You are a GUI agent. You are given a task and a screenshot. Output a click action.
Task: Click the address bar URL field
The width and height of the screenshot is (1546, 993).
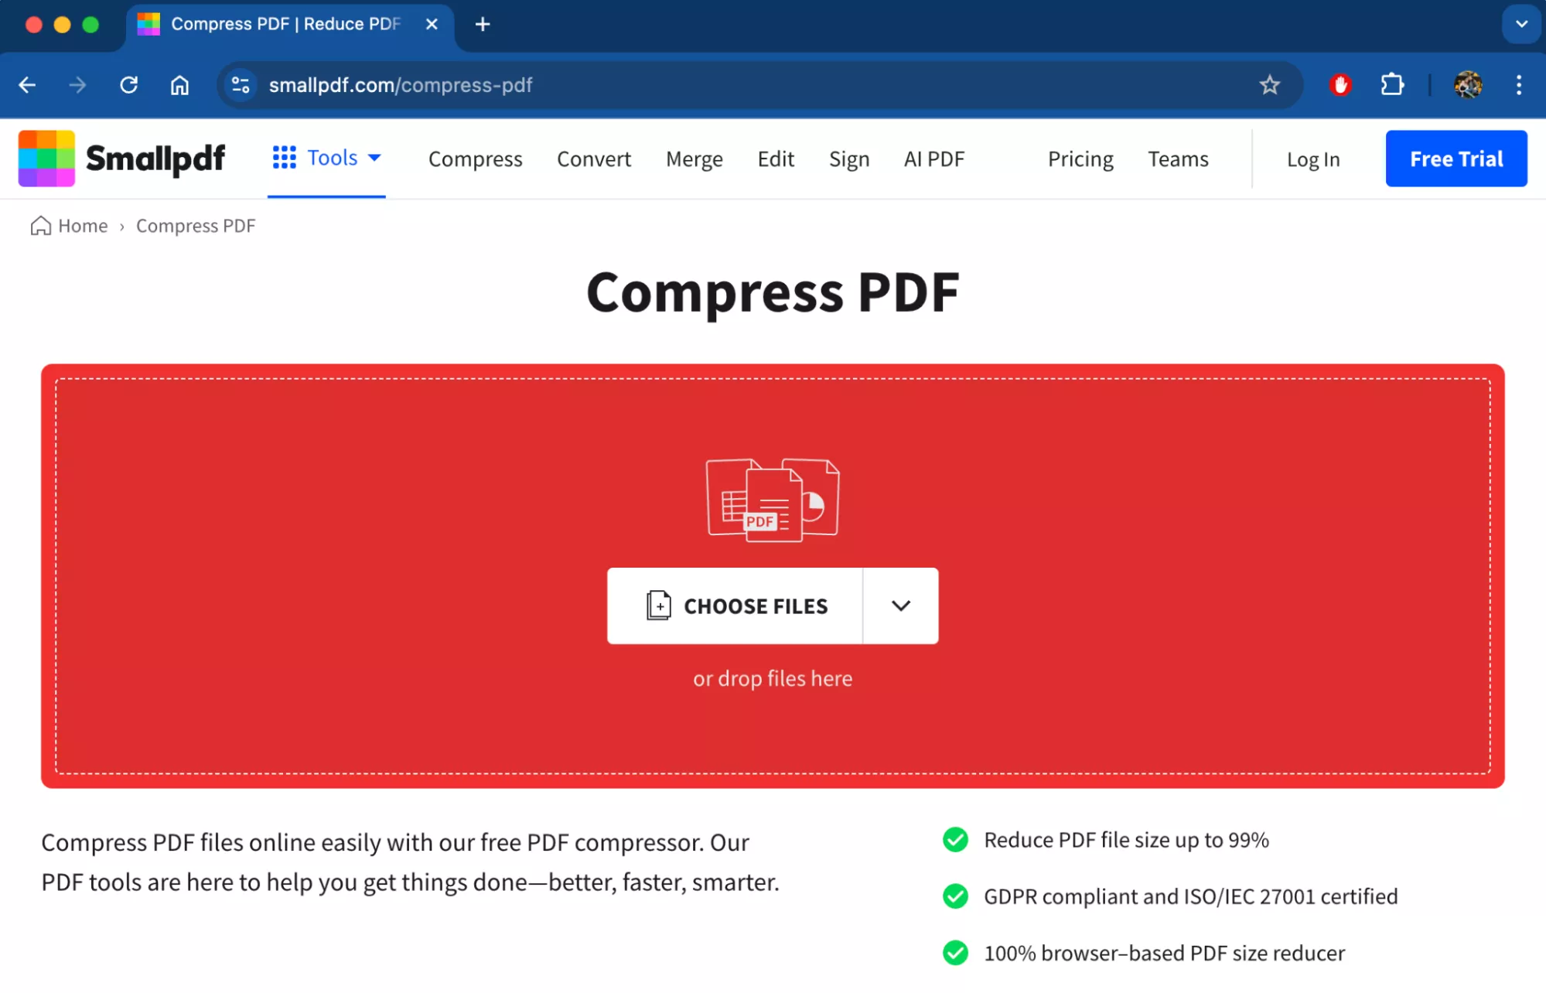[696, 85]
